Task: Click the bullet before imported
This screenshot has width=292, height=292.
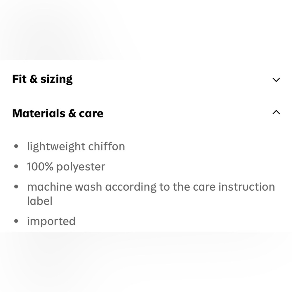Action: click(x=16, y=221)
